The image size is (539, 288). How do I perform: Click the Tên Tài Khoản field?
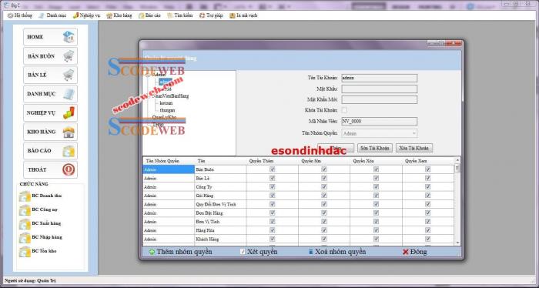[379, 78]
